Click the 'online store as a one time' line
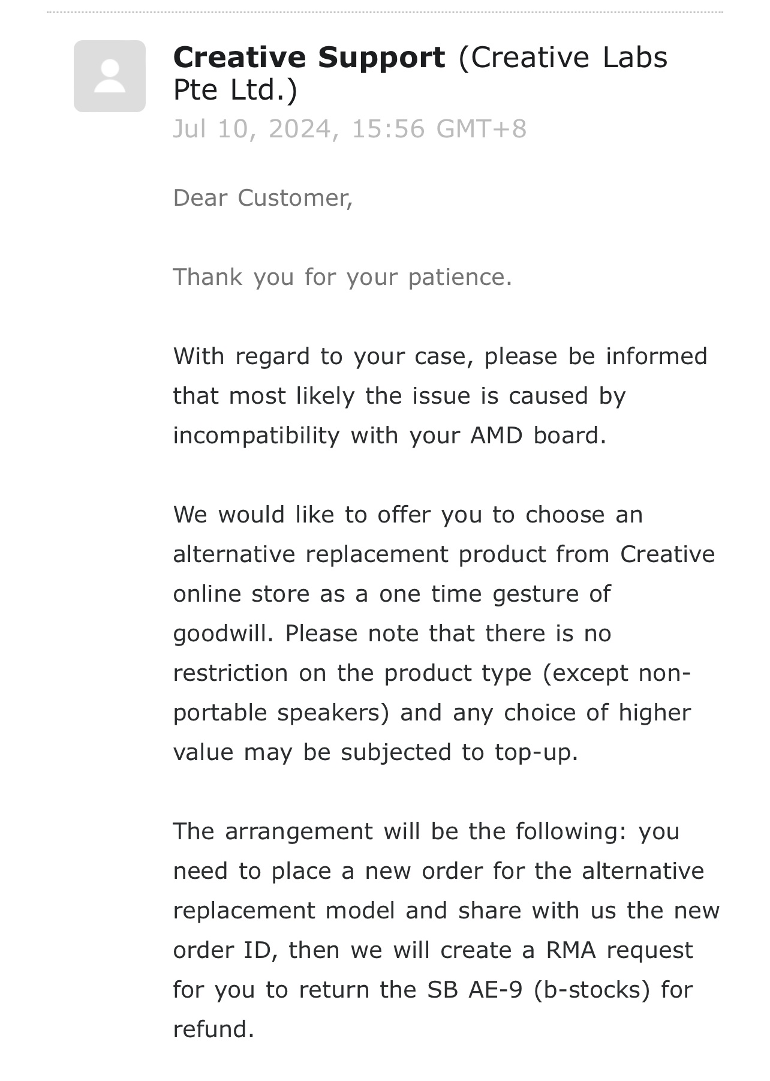 [x=392, y=594]
